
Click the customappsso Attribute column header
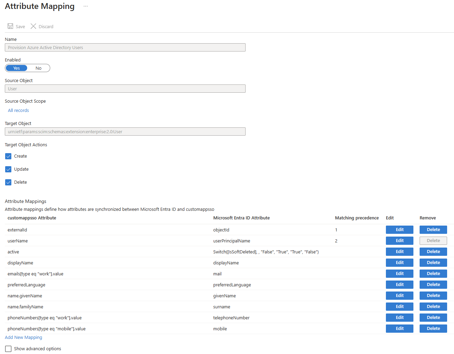[32, 218]
